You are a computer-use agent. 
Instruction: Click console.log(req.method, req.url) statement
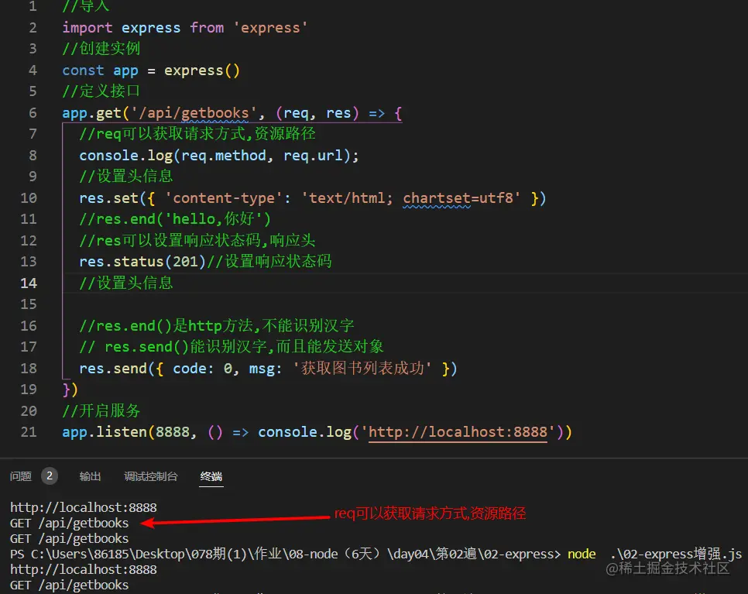point(218,156)
